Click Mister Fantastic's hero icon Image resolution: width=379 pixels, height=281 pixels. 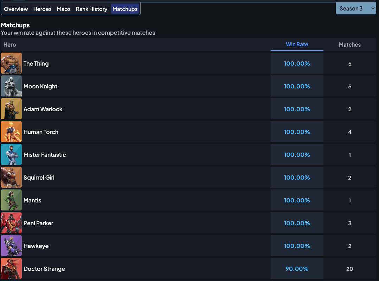point(11,154)
